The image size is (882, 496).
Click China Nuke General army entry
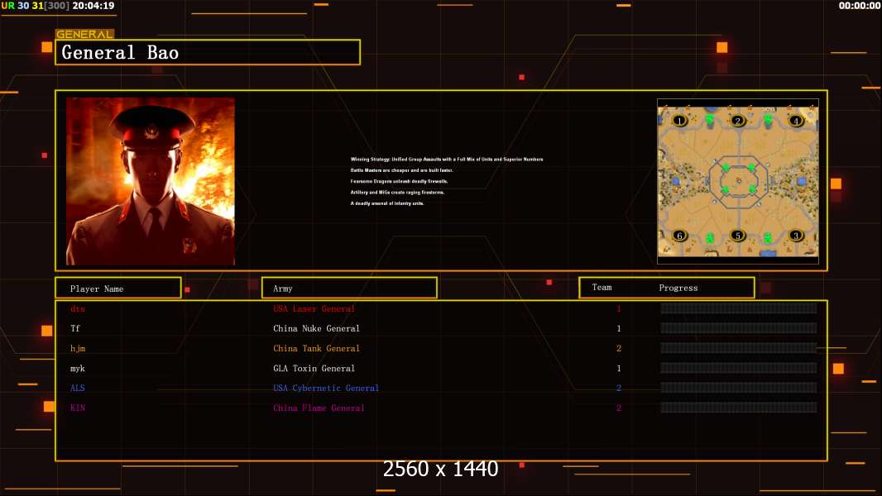click(316, 328)
